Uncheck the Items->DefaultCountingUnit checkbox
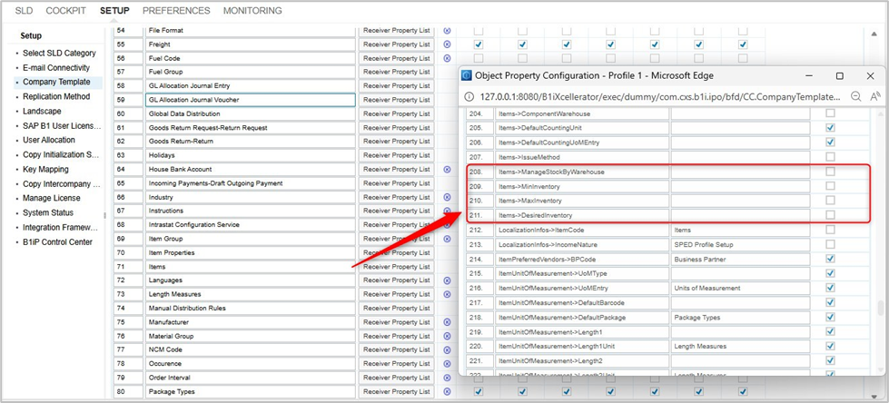Screen dimensions: 889x403 pos(830,128)
